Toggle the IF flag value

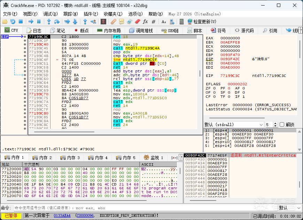click(x=243, y=96)
